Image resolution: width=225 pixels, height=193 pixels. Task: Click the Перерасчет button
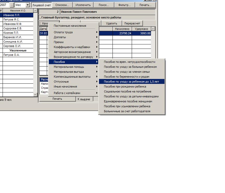pyautogui.click(x=132, y=23)
